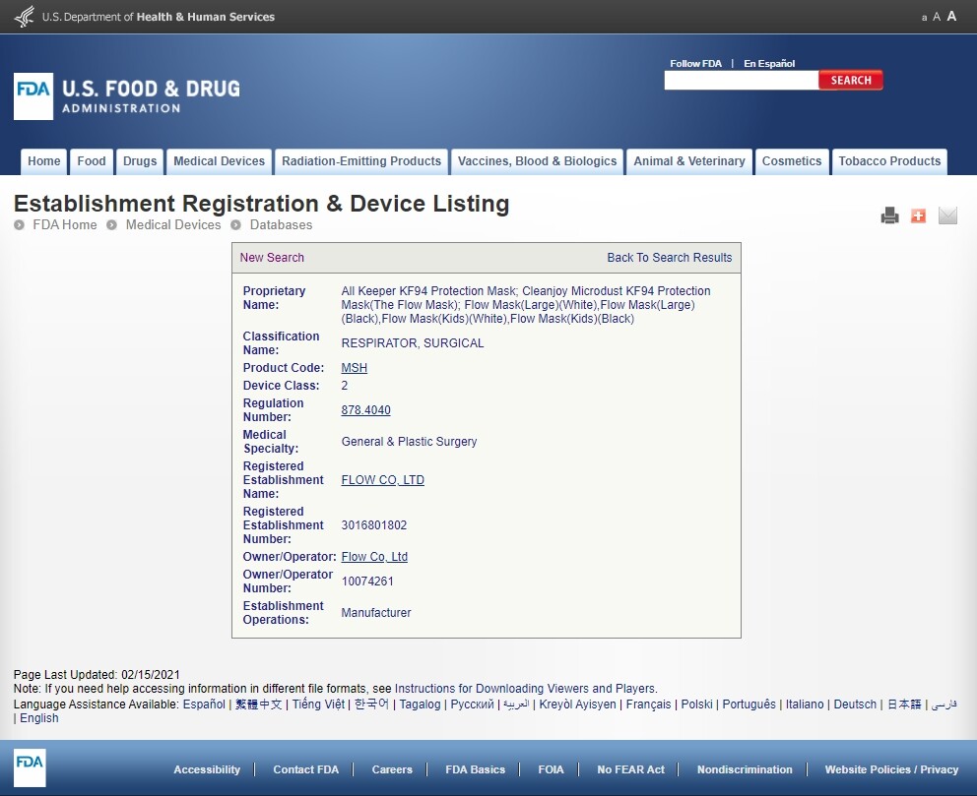977x796 pixels.
Task: Focus the site search input field
Action: pos(741,81)
